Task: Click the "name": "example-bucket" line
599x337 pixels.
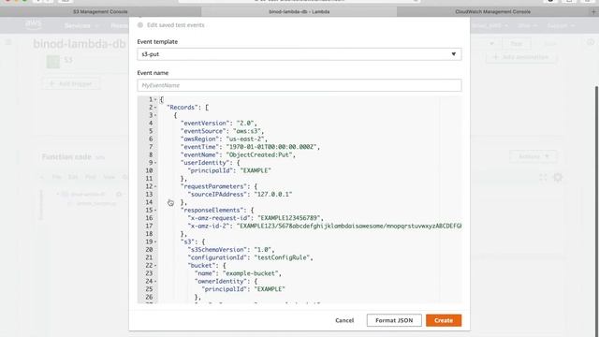Action: click(x=238, y=273)
